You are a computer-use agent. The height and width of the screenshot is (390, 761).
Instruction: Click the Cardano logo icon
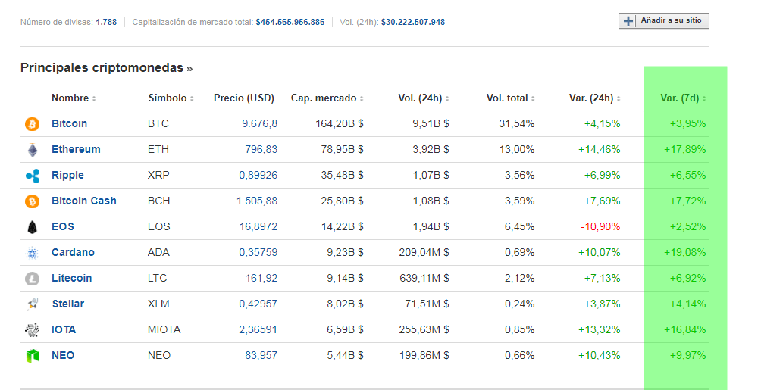(32, 253)
